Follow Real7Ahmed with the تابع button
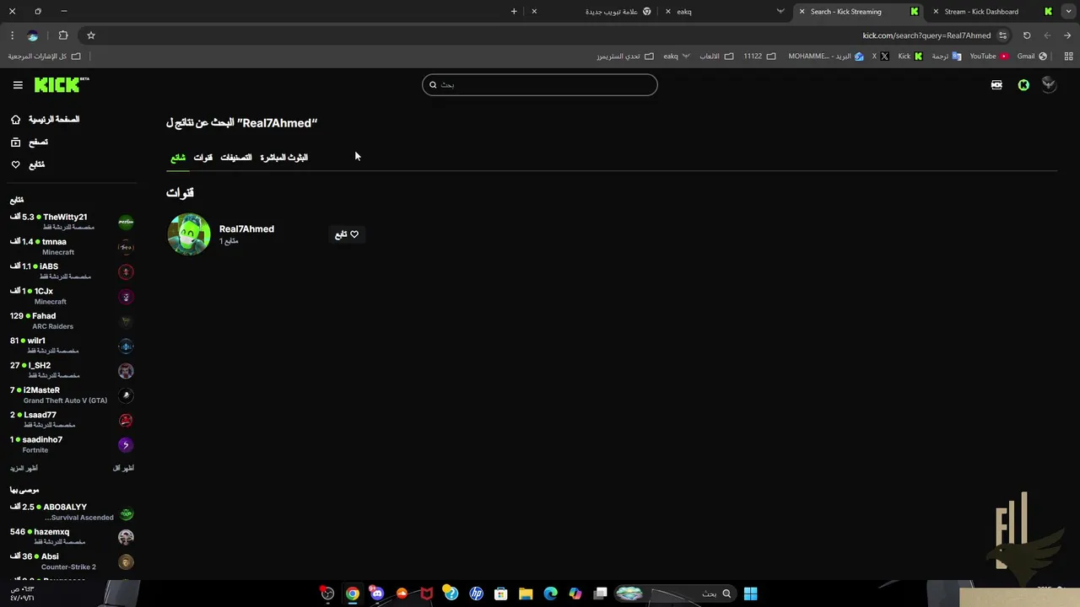 [347, 234]
